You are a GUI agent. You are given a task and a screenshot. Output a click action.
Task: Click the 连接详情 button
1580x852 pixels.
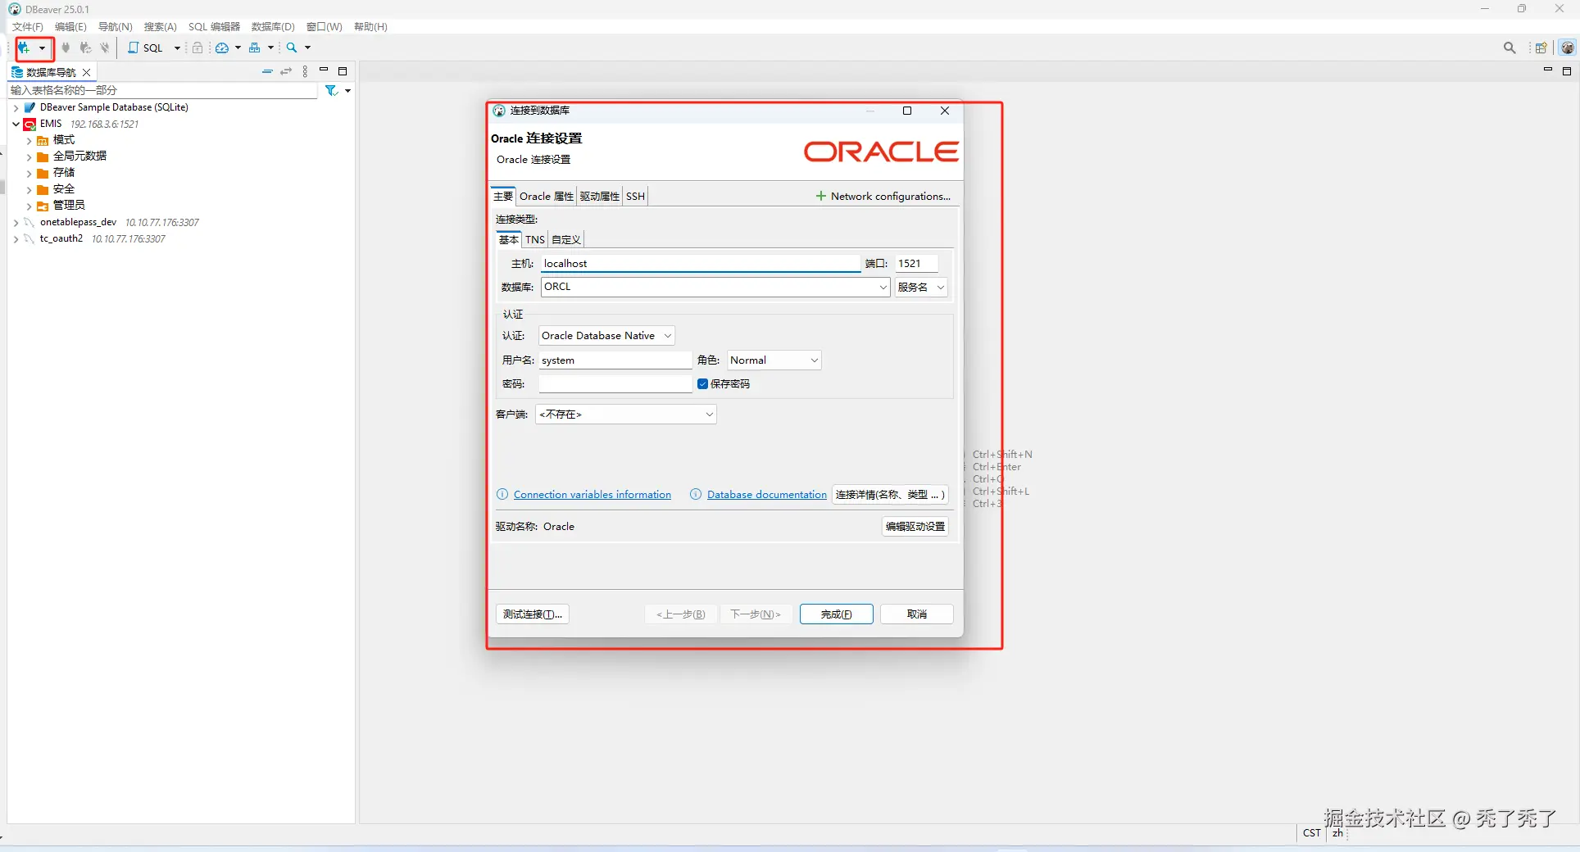891,495
